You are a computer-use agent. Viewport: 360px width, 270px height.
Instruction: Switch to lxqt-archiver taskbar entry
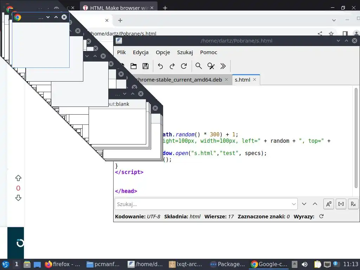point(186,264)
